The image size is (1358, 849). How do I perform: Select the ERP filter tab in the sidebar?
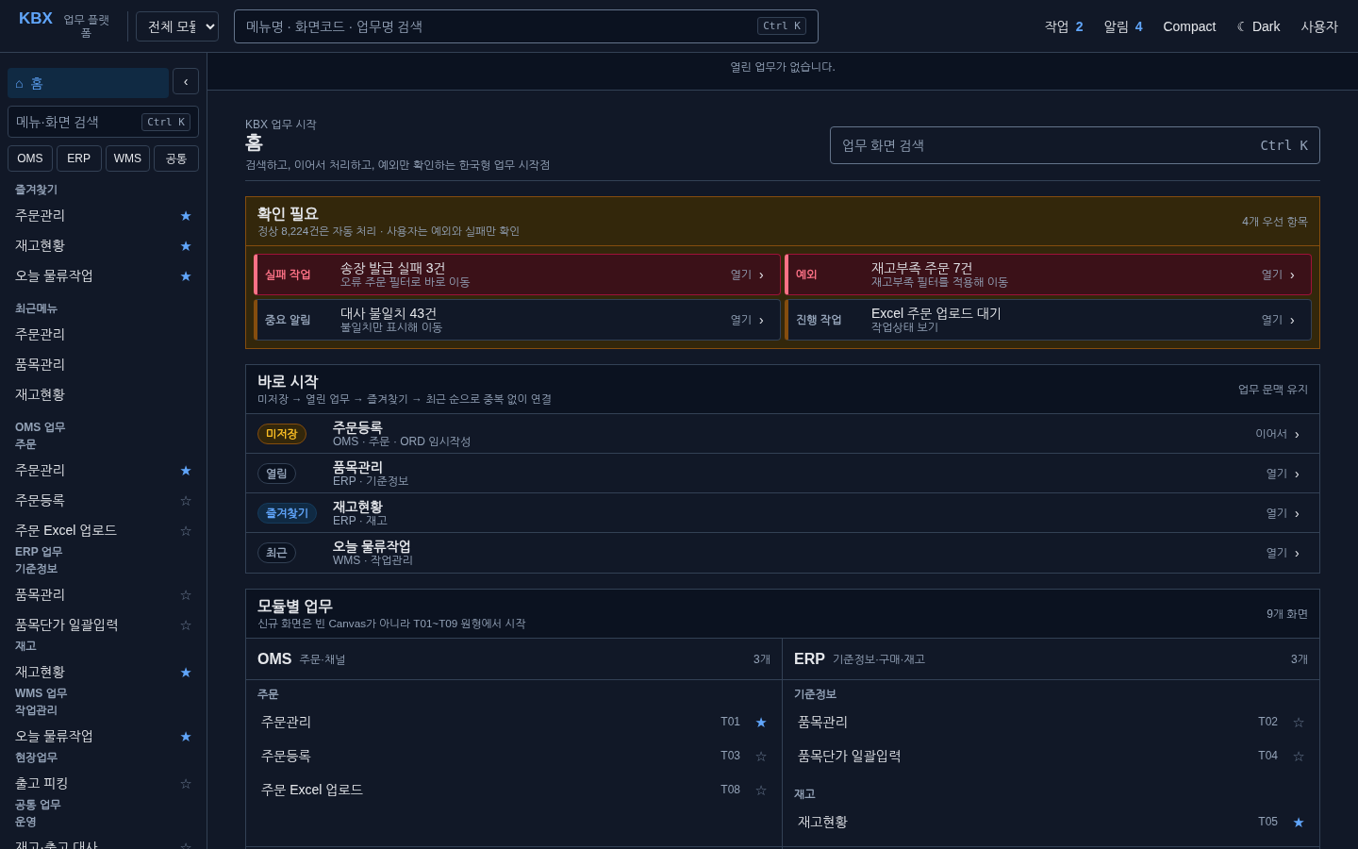(x=79, y=158)
